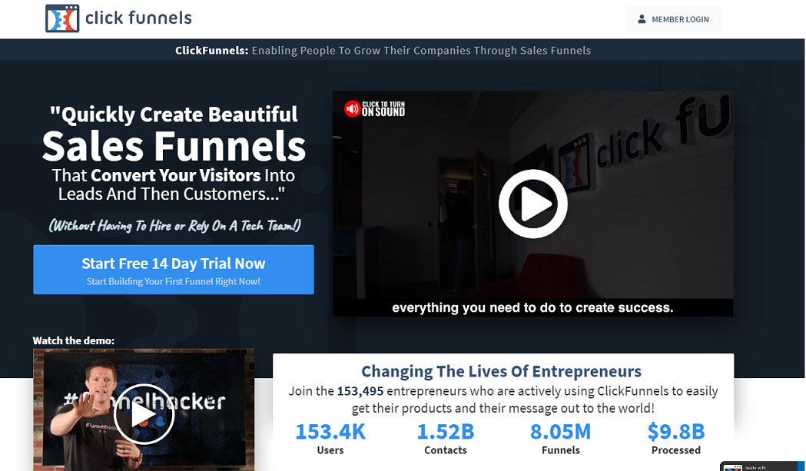This screenshot has width=806, height=471.
Task: Turn on sound using the red speaker icon
Action: (352, 108)
